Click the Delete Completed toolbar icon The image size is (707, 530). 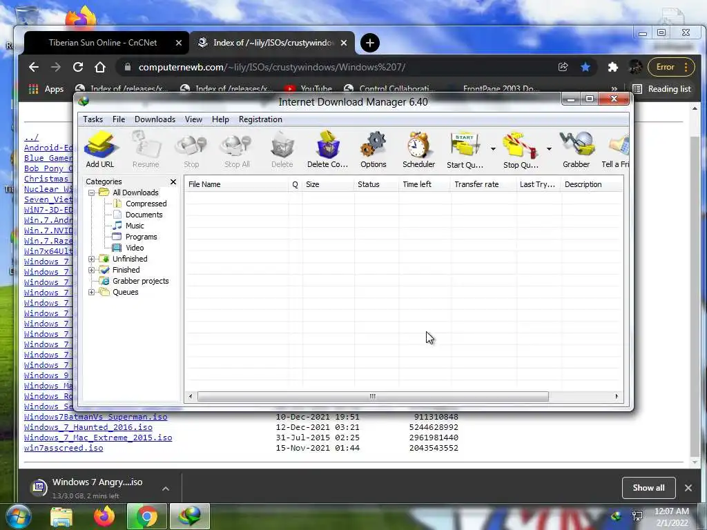pyautogui.click(x=328, y=150)
